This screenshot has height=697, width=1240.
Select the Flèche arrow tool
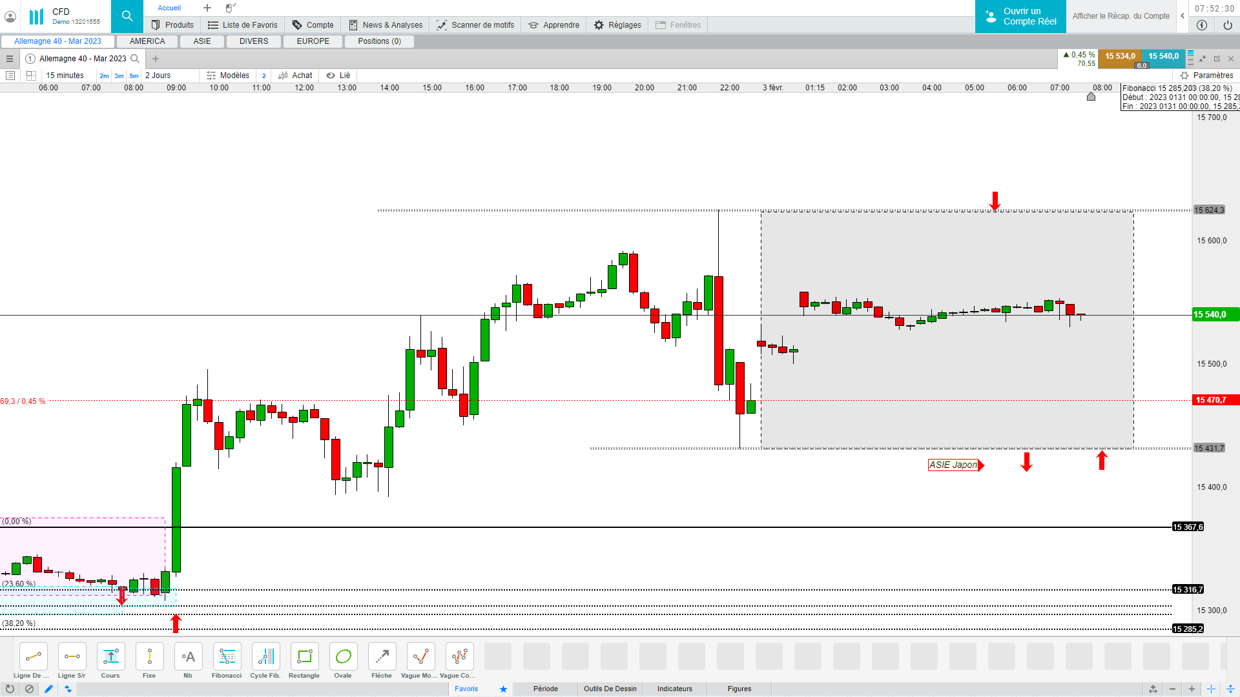pyautogui.click(x=382, y=657)
